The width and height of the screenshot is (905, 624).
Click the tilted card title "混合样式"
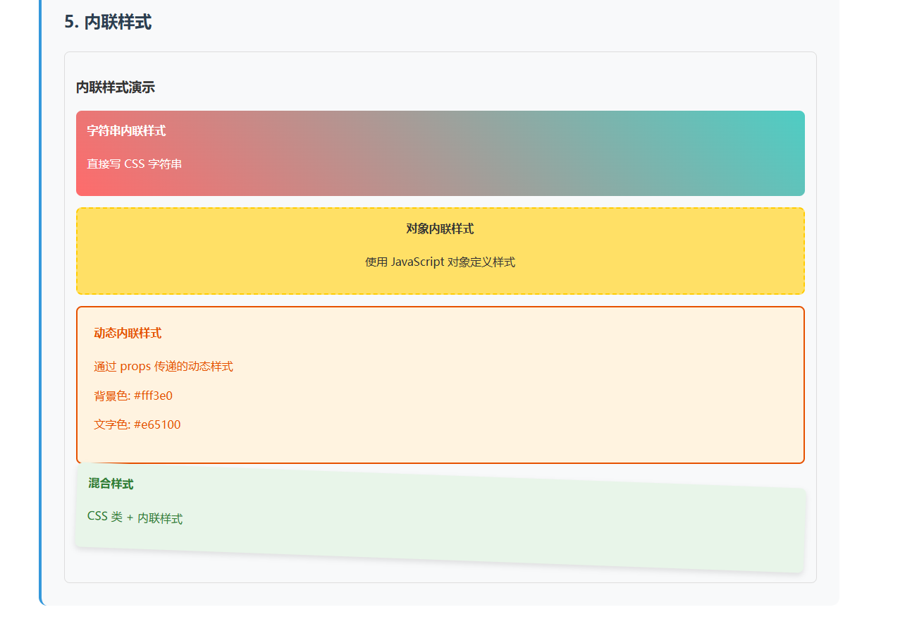click(111, 484)
